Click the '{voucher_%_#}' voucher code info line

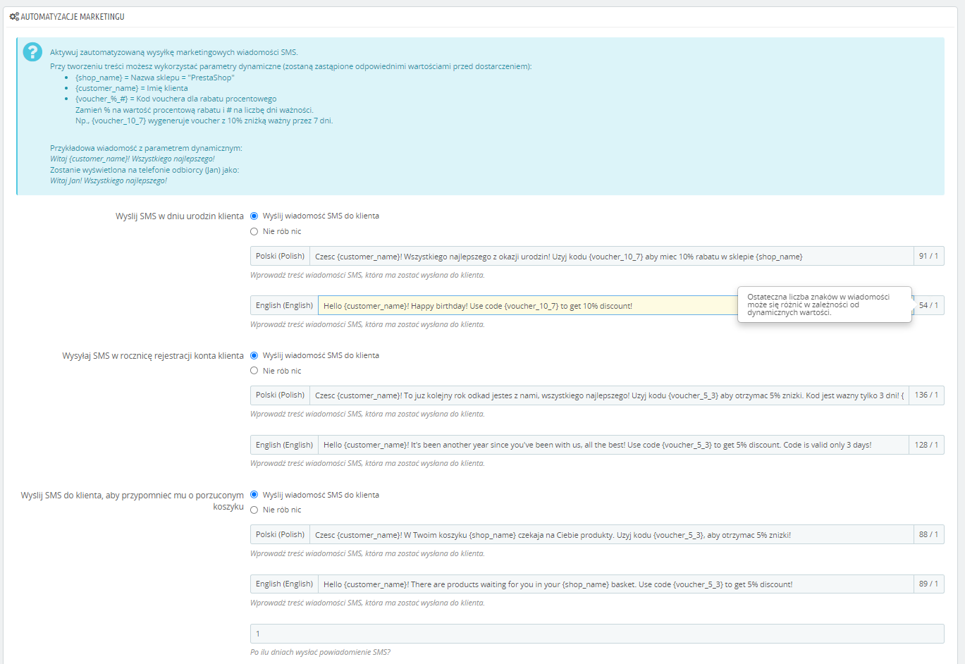(x=176, y=99)
